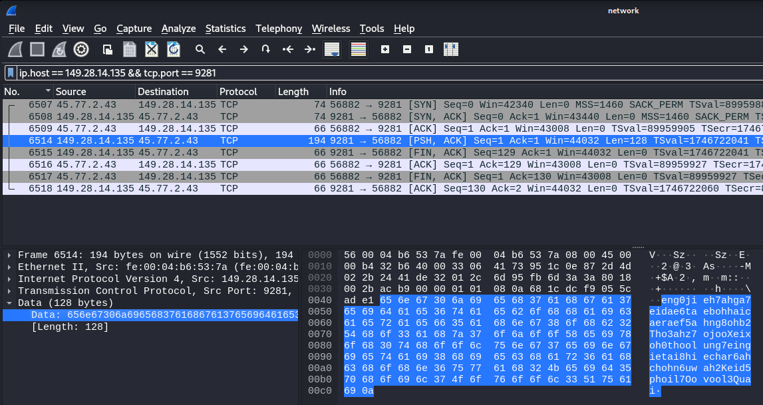Select packet 6507 SYN row
This screenshot has height=405, width=763.
point(382,104)
